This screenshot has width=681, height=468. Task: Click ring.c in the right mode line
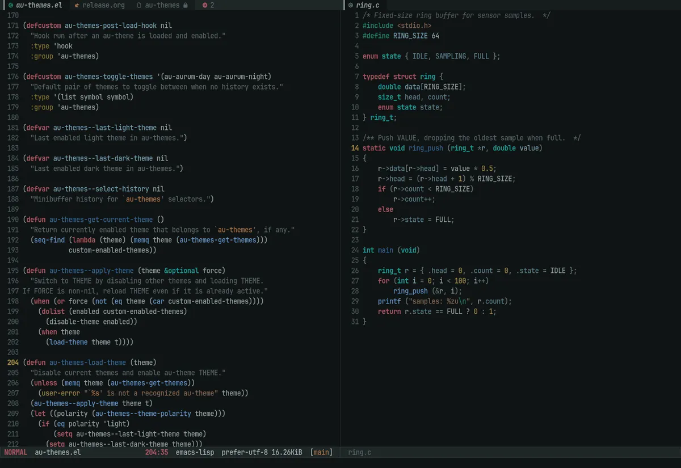click(x=360, y=452)
